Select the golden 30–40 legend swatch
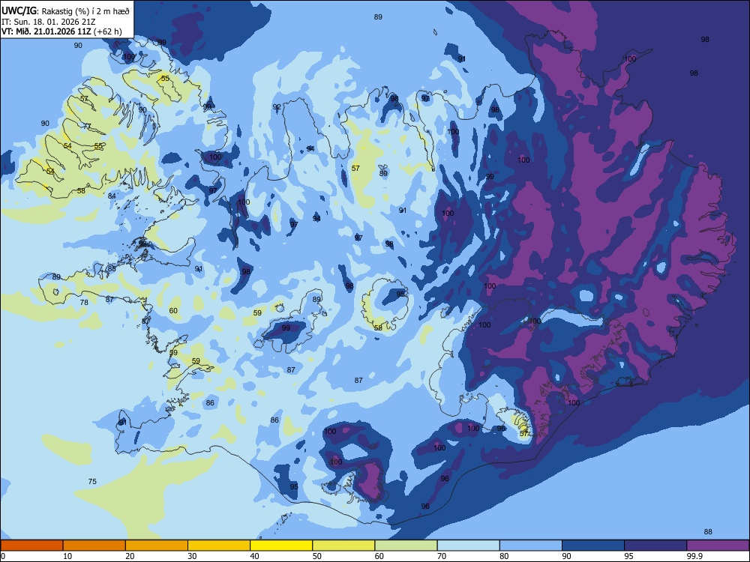Viewport: 750px width, 562px height. click(219, 546)
